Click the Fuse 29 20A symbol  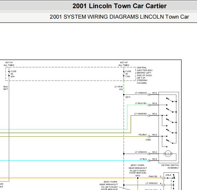click(9, 74)
